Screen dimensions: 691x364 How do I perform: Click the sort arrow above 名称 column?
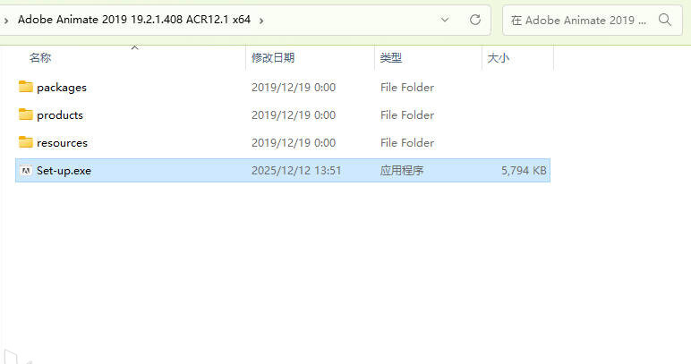pos(135,47)
